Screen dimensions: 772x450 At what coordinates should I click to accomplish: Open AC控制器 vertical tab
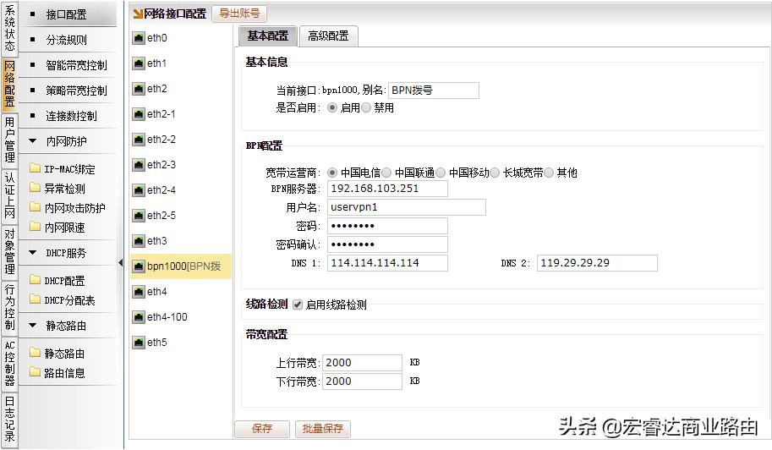(9, 363)
